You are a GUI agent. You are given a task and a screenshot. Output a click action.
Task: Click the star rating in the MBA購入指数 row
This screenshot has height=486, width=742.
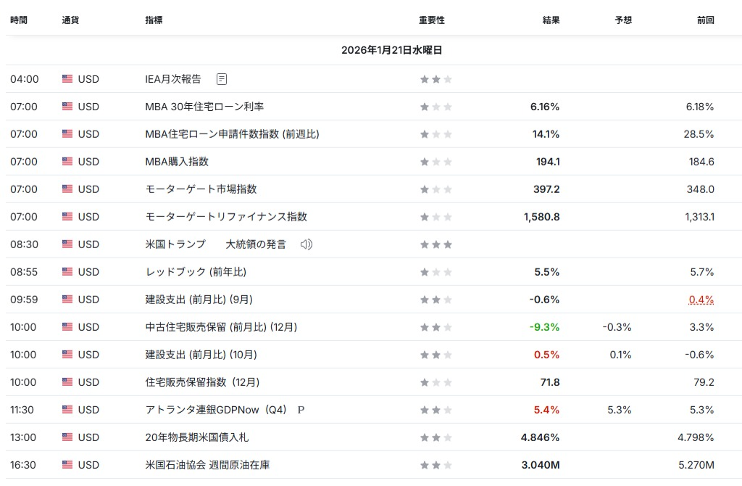click(435, 162)
